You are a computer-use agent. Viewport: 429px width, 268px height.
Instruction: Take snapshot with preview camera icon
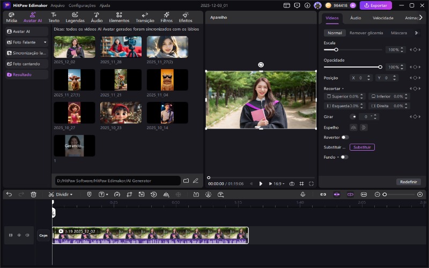pyautogui.click(x=292, y=183)
